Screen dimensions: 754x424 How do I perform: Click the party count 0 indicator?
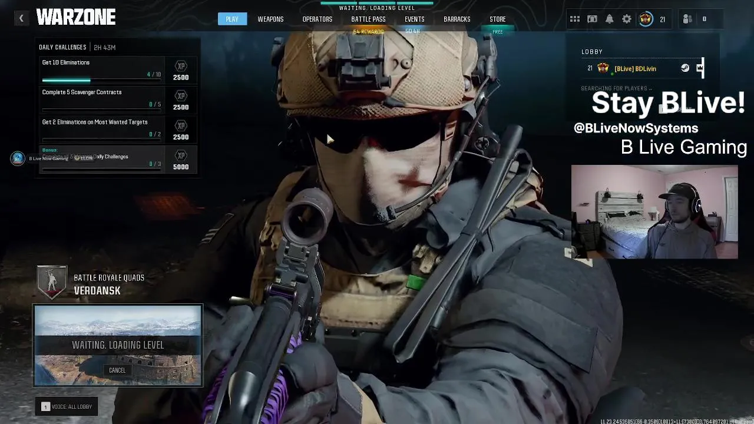[704, 19]
